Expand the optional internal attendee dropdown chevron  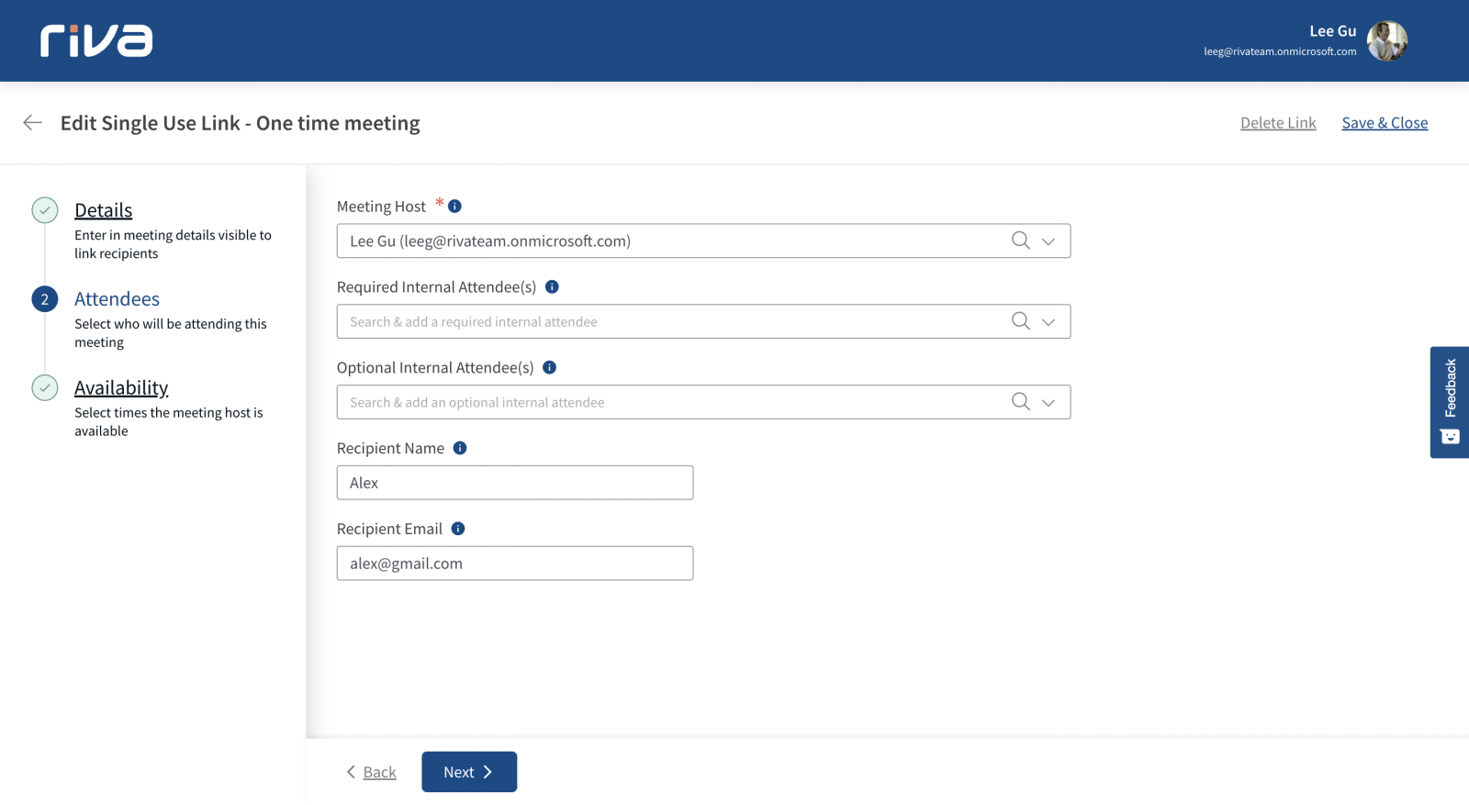coord(1048,403)
